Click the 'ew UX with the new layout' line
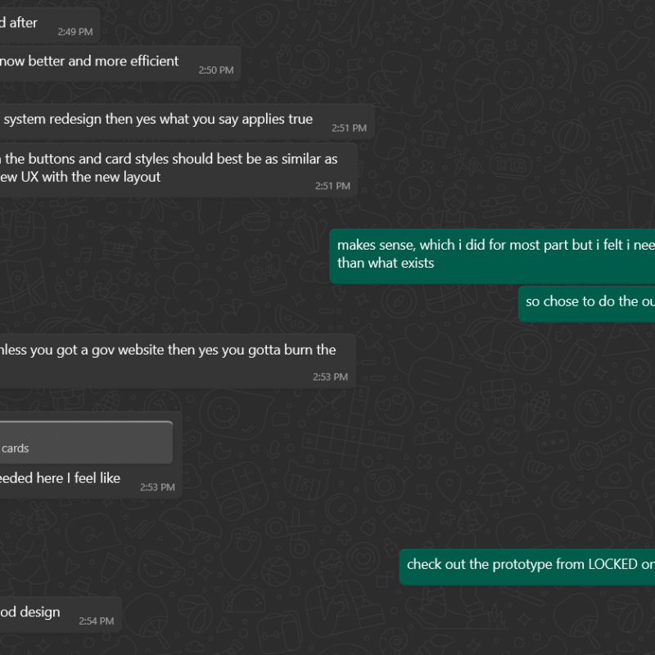 [x=80, y=177]
